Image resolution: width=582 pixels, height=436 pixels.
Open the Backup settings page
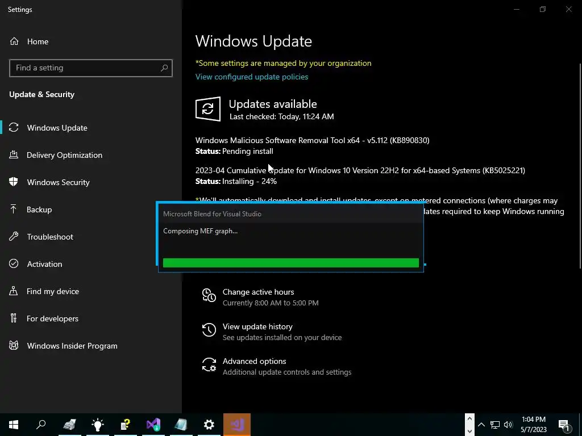click(39, 209)
